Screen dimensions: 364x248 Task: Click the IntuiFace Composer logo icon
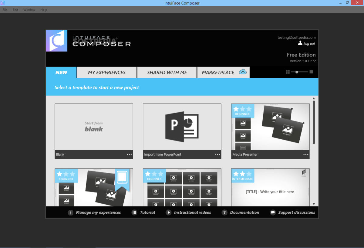pyautogui.click(x=56, y=41)
